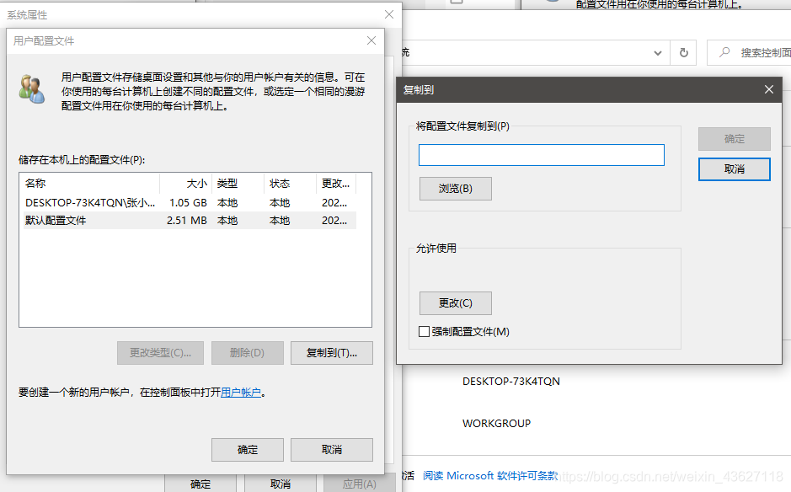Click 取消 in the 系统属性 window
This screenshot has height=492, width=791.
(280, 484)
